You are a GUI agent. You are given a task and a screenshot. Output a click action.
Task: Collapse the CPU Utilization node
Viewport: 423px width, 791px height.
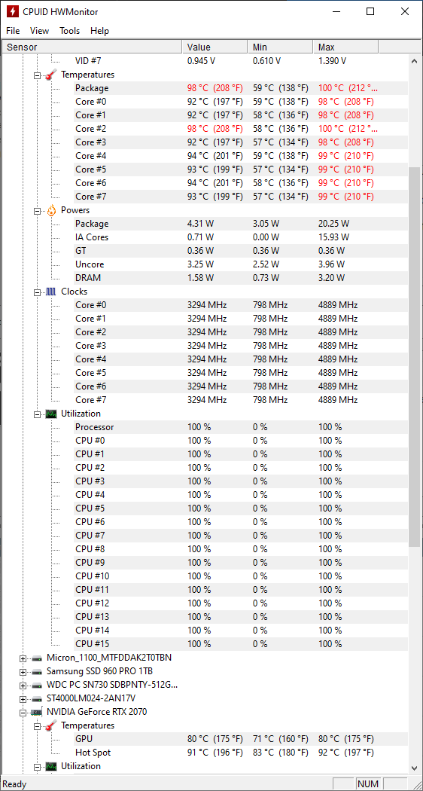click(37, 414)
